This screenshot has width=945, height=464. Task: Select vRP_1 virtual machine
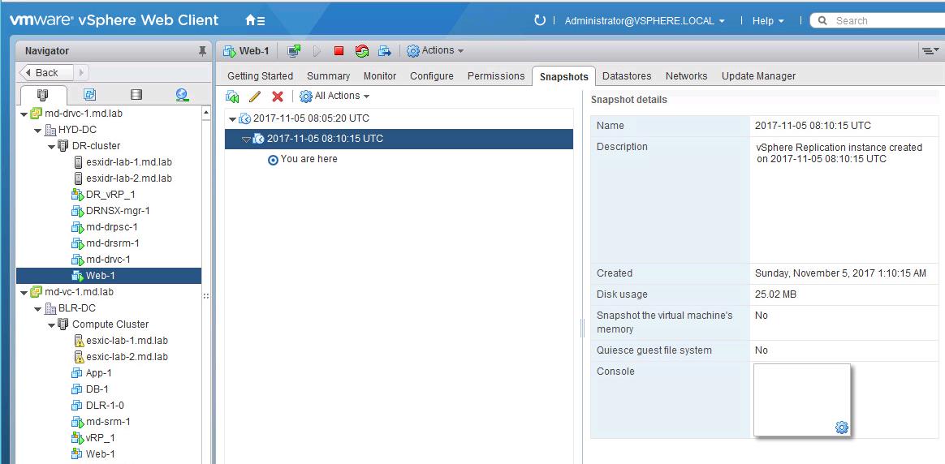click(100, 438)
